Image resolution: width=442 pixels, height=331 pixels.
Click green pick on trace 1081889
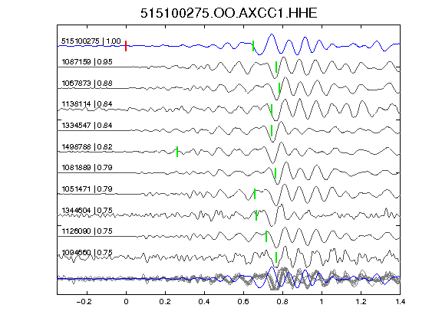[275, 173]
